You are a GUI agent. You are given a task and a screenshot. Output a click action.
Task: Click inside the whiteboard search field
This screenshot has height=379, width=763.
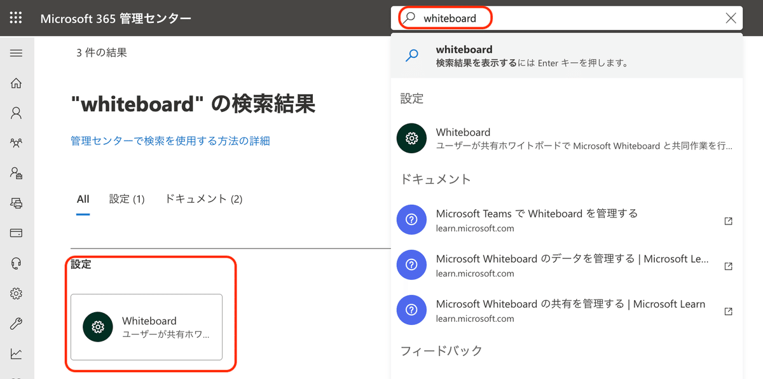tap(566, 18)
